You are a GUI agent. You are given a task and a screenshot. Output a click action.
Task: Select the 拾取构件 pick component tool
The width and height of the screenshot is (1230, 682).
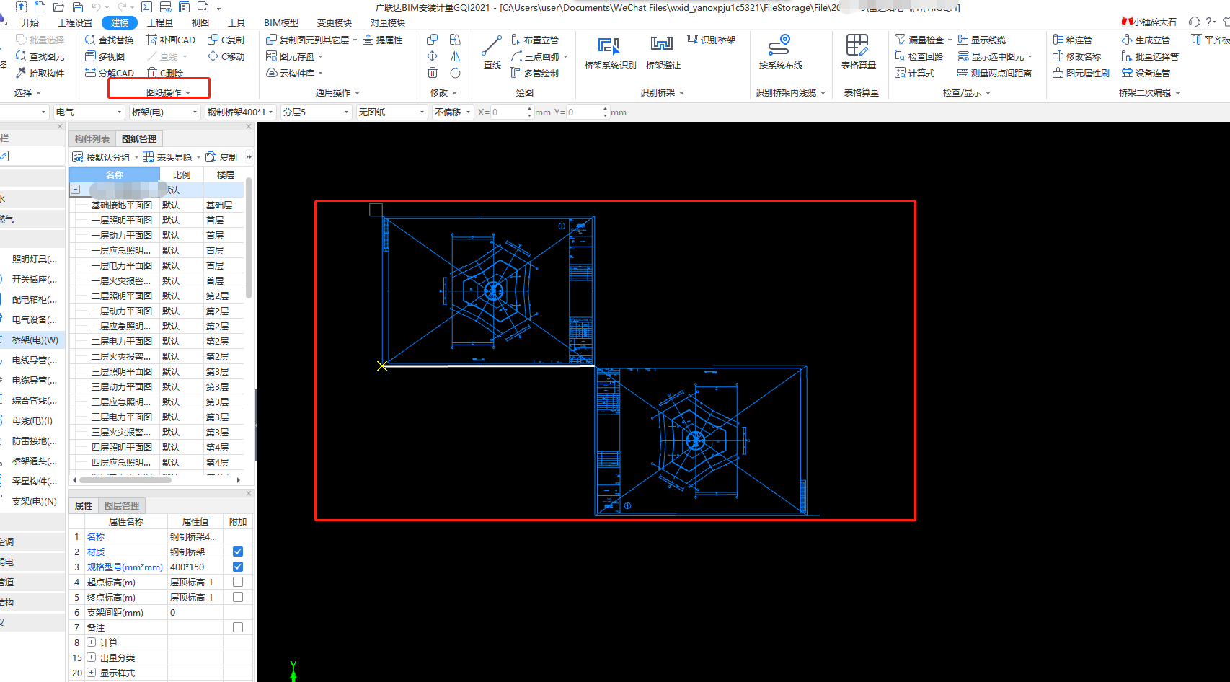[x=40, y=73]
